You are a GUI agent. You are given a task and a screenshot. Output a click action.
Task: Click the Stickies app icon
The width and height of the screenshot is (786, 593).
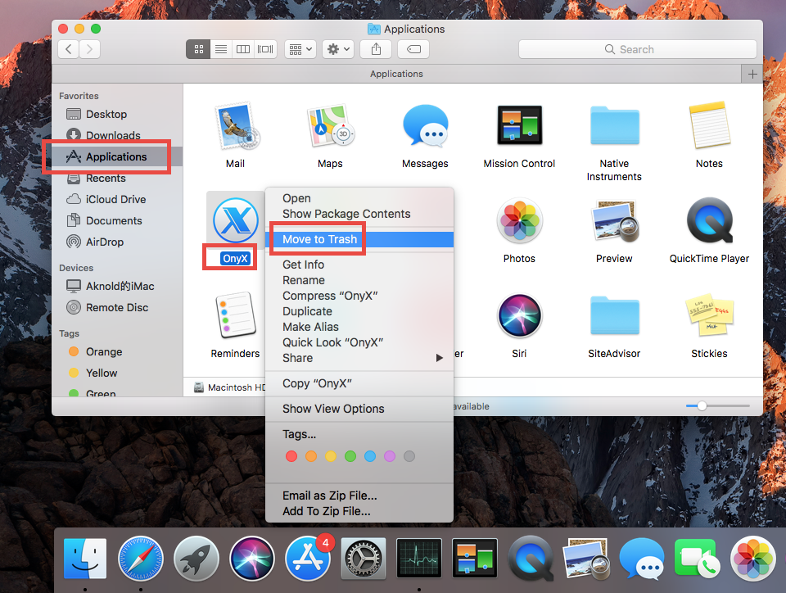(709, 315)
